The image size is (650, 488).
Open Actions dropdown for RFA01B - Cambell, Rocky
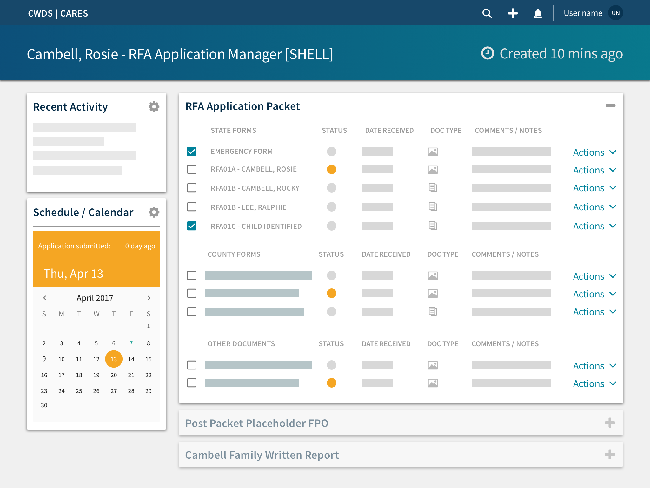[x=594, y=188]
